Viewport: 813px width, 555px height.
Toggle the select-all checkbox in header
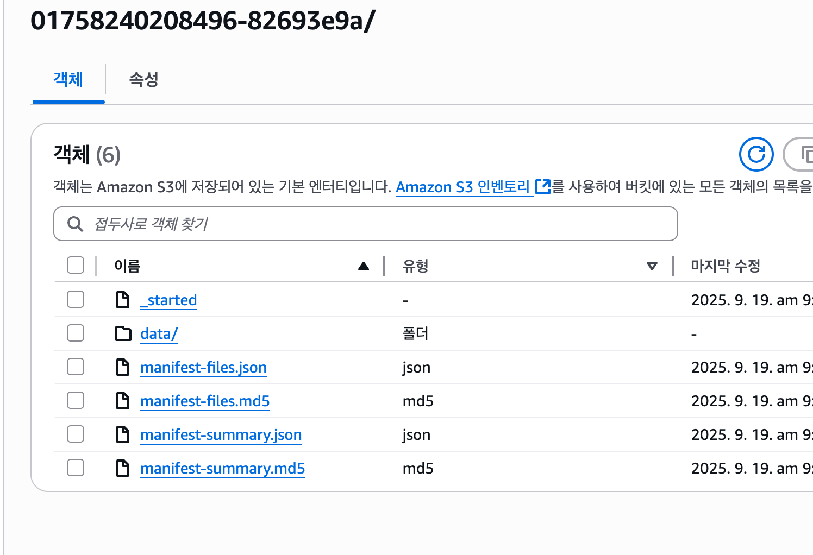point(76,266)
